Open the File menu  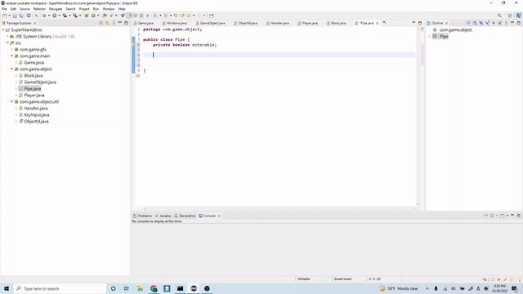click(x=4, y=9)
